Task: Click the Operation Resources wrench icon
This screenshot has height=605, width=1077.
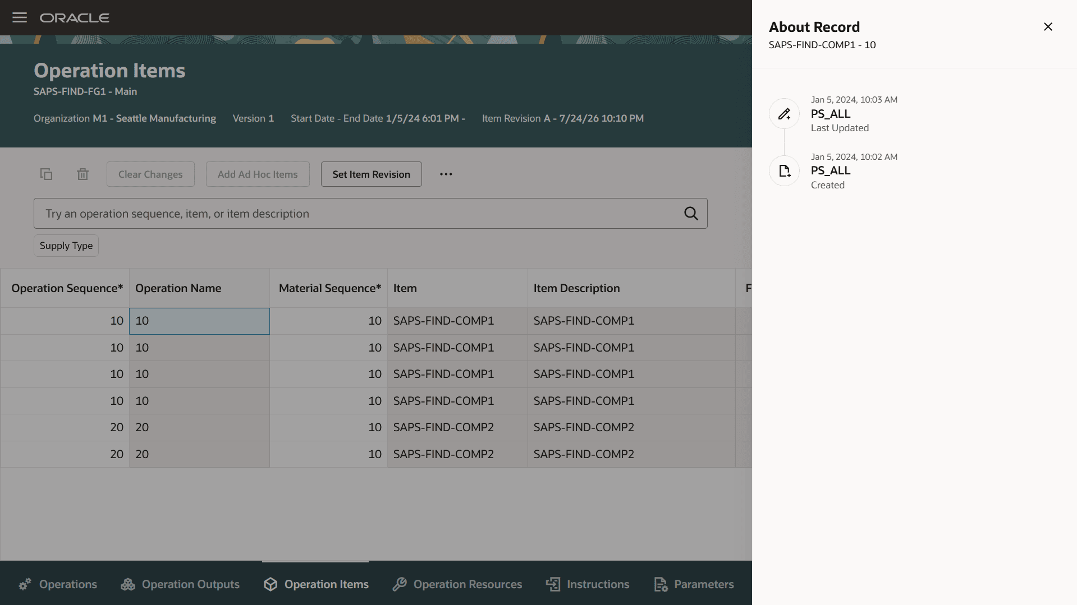Action: tap(400, 584)
